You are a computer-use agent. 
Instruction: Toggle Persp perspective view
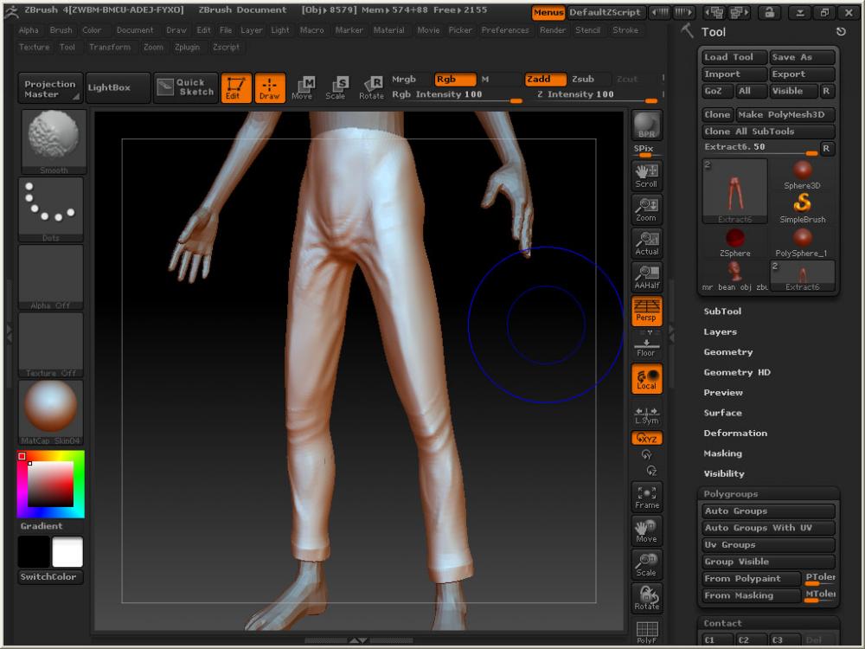click(646, 310)
